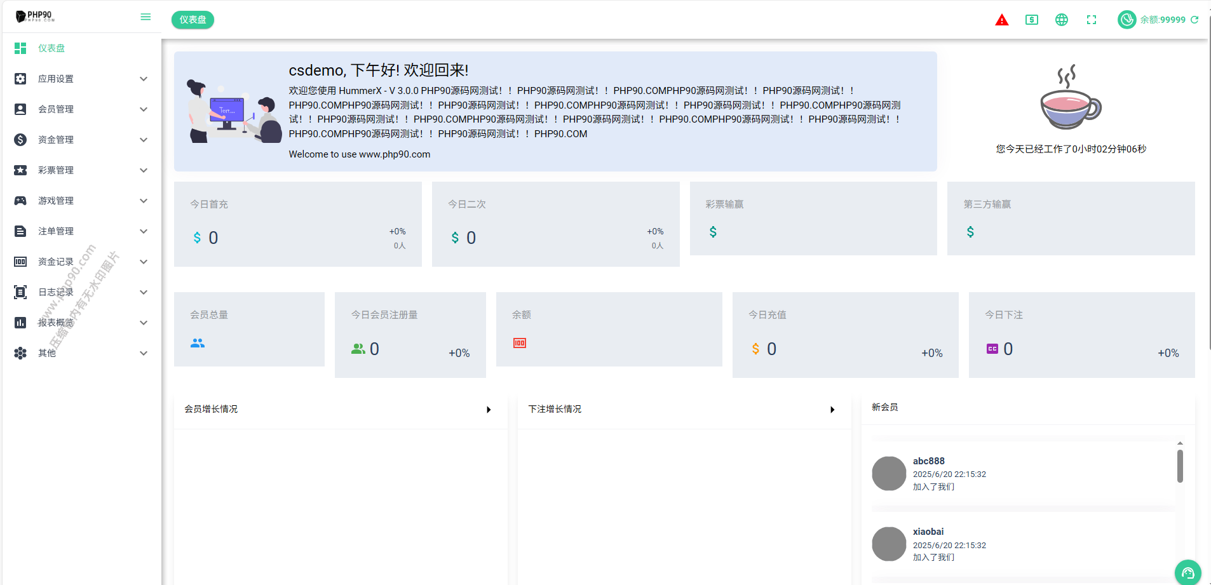The height and width of the screenshot is (585, 1211).
Task: Toggle fullscreen mode icon
Action: tap(1091, 20)
